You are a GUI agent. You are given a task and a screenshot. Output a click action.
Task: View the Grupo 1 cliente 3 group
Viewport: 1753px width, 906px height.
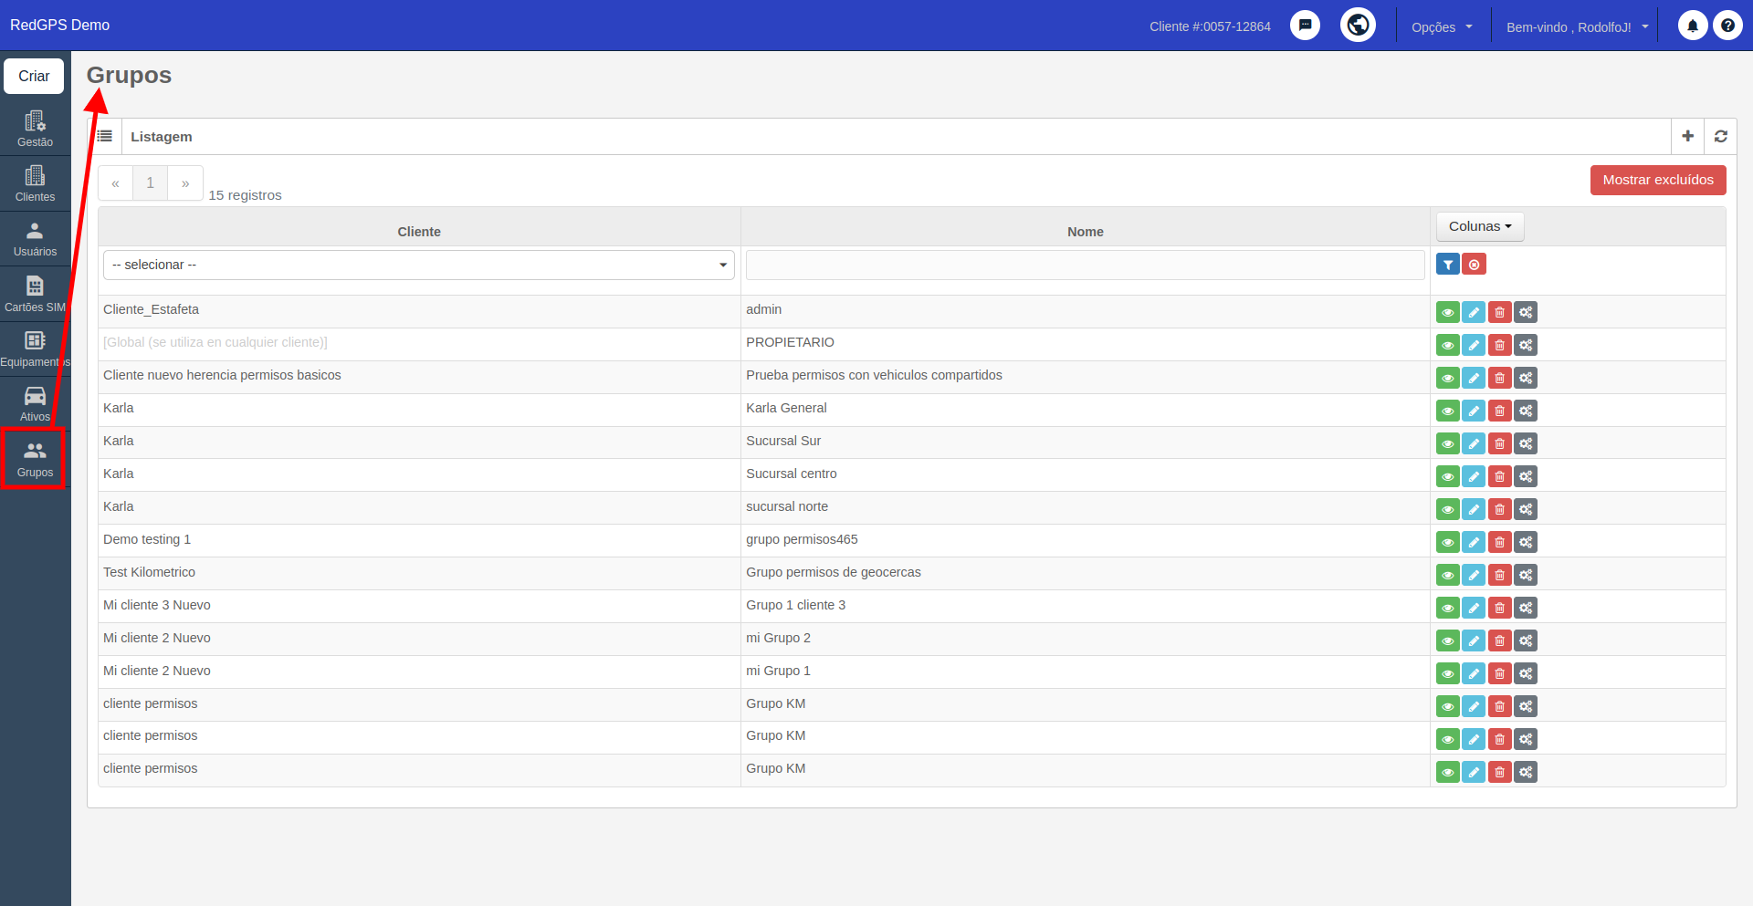point(1448,608)
